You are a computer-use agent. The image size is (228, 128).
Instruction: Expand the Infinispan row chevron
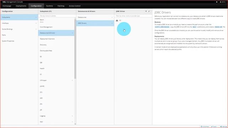point(72,80)
